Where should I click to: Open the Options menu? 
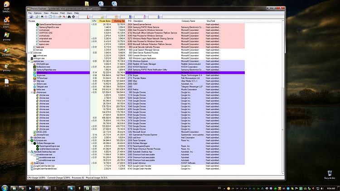tap(37, 13)
